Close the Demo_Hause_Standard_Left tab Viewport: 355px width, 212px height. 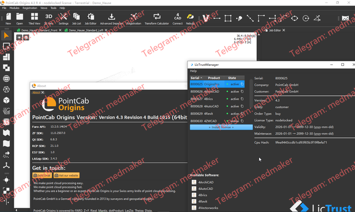tap(106, 30)
